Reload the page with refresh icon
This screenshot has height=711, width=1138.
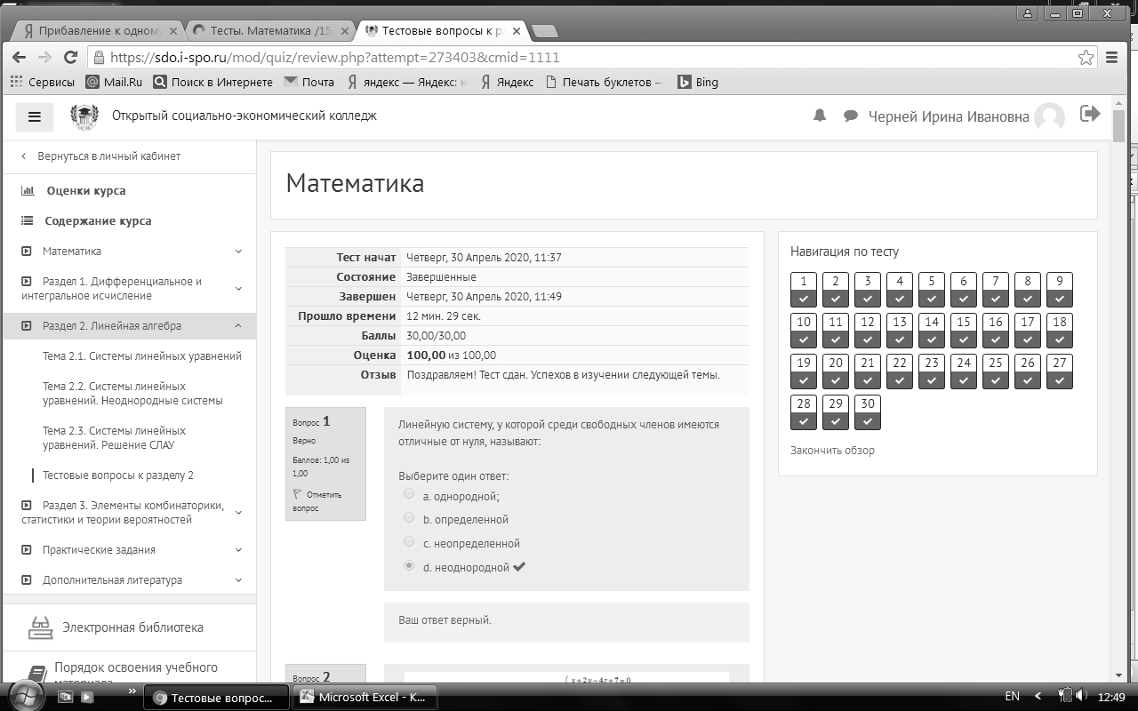71,58
